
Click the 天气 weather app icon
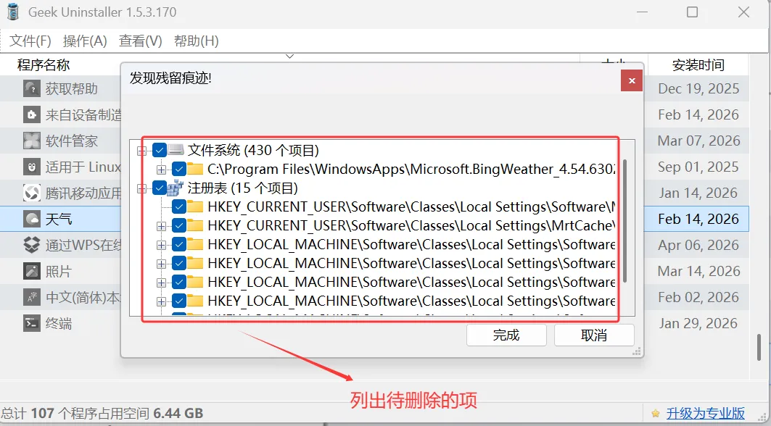[32, 219]
